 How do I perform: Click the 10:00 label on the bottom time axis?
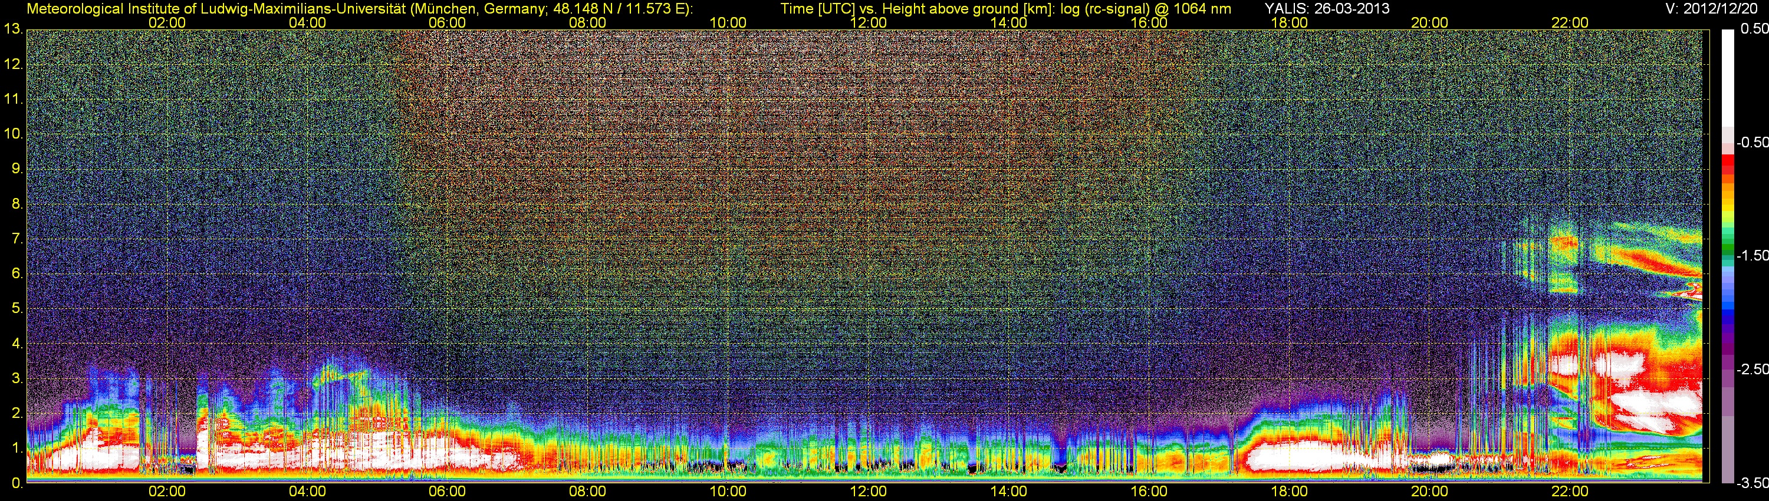tap(728, 492)
